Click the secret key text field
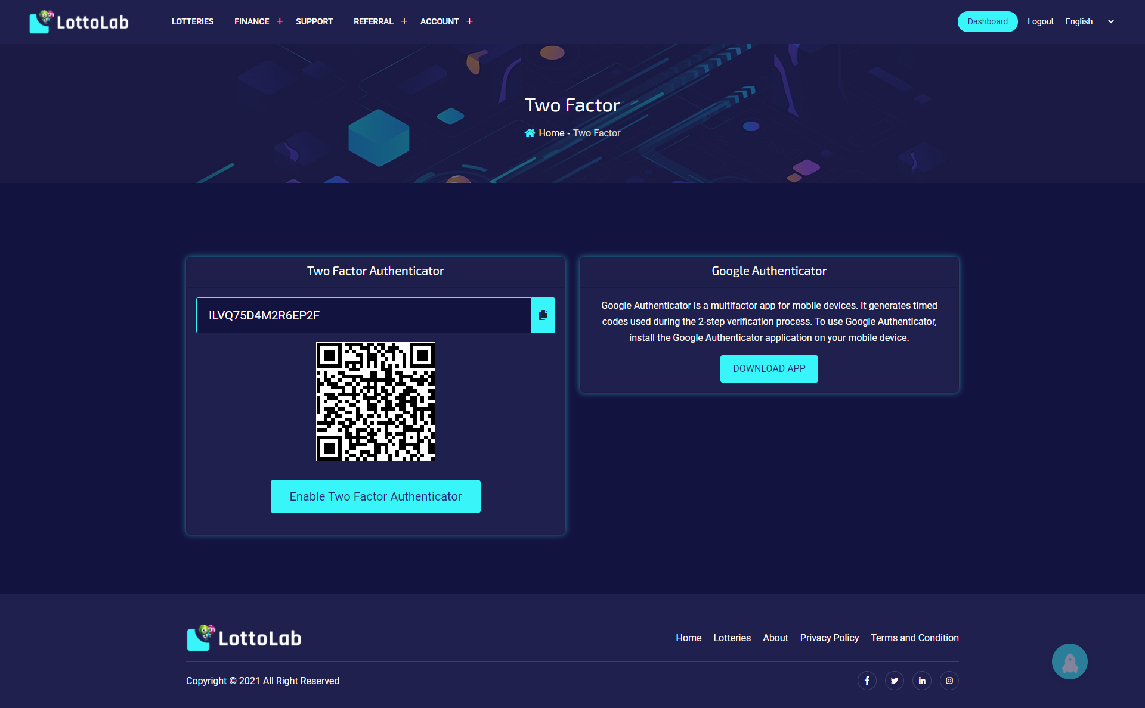Viewport: 1145px width, 708px height. click(364, 315)
